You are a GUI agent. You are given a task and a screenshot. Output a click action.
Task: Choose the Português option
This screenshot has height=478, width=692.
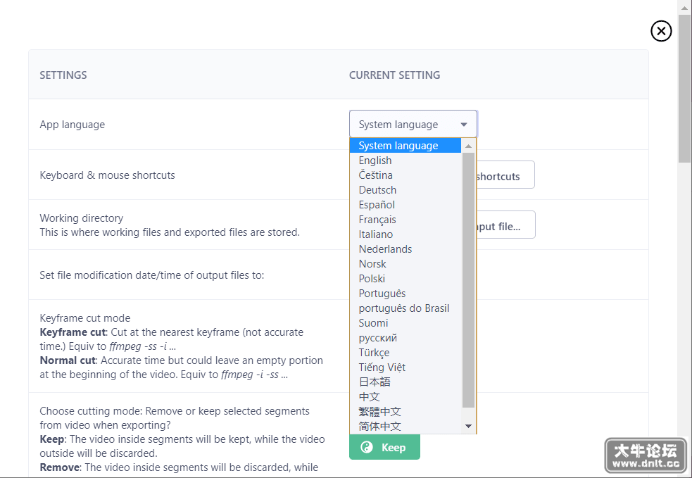click(x=405, y=294)
